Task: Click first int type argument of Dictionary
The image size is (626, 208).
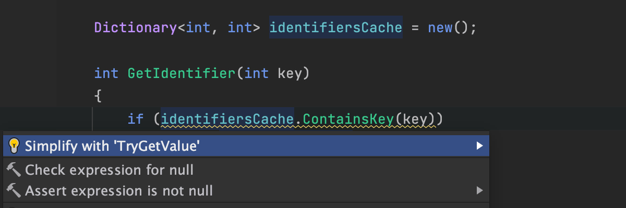Action: click(198, 28)
